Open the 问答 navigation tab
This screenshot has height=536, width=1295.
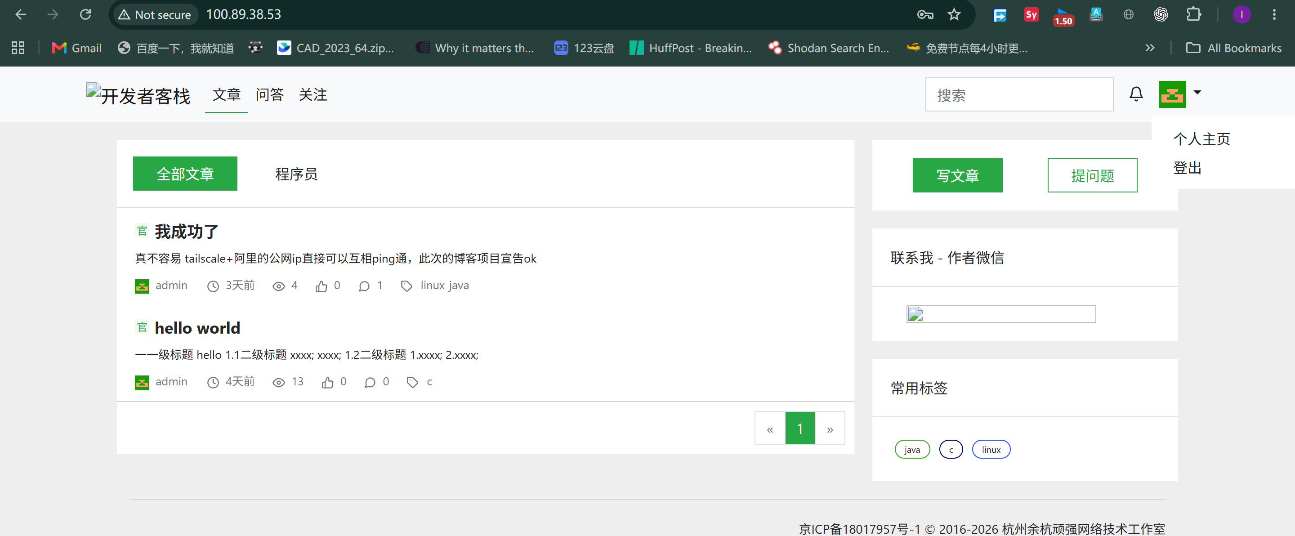point(269,94)
